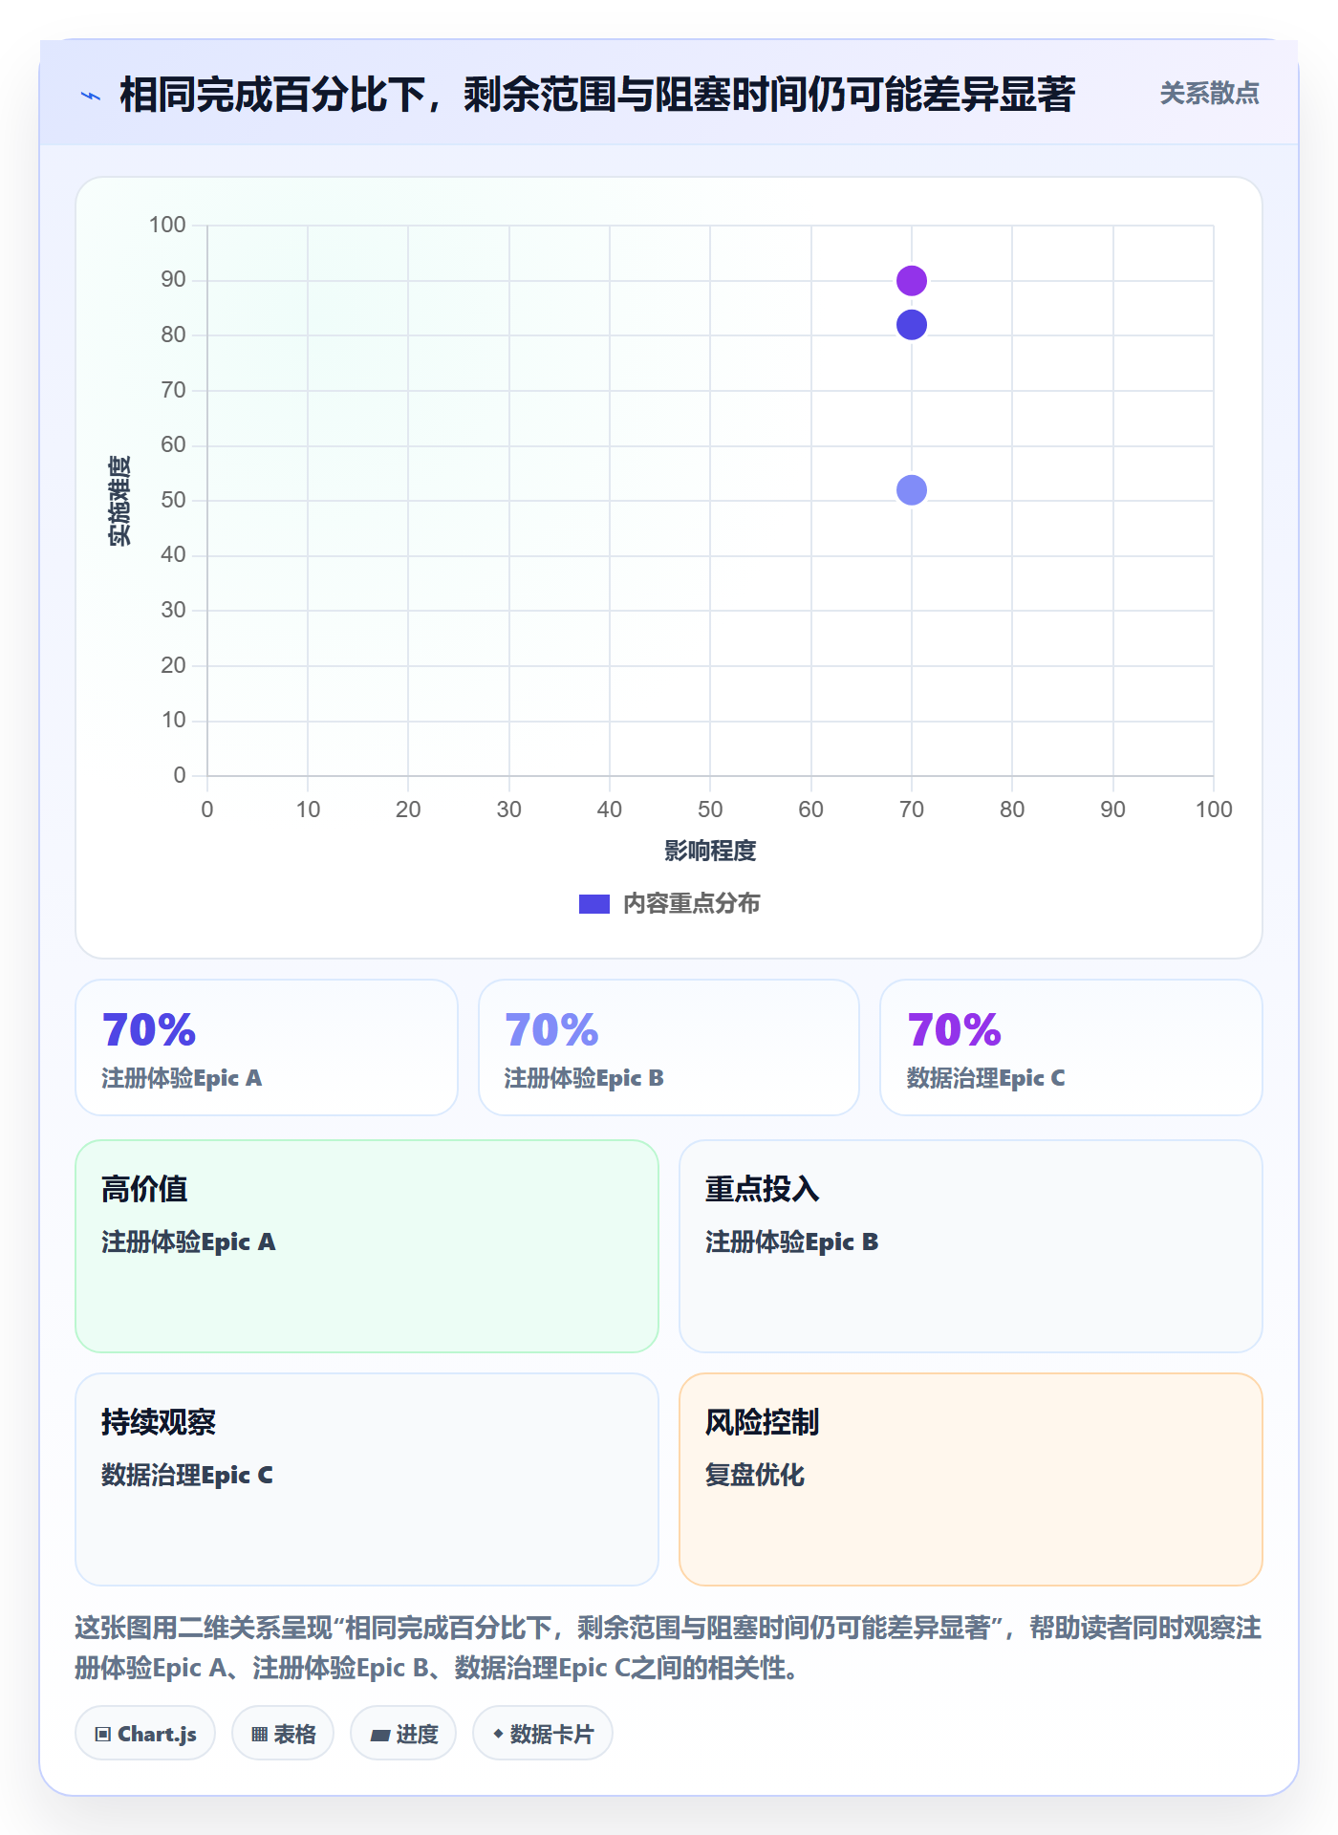Screen dimensions: 1338x1835
Task: Click the dark blue scatter point near 82
Action: (x=912, y=325)
